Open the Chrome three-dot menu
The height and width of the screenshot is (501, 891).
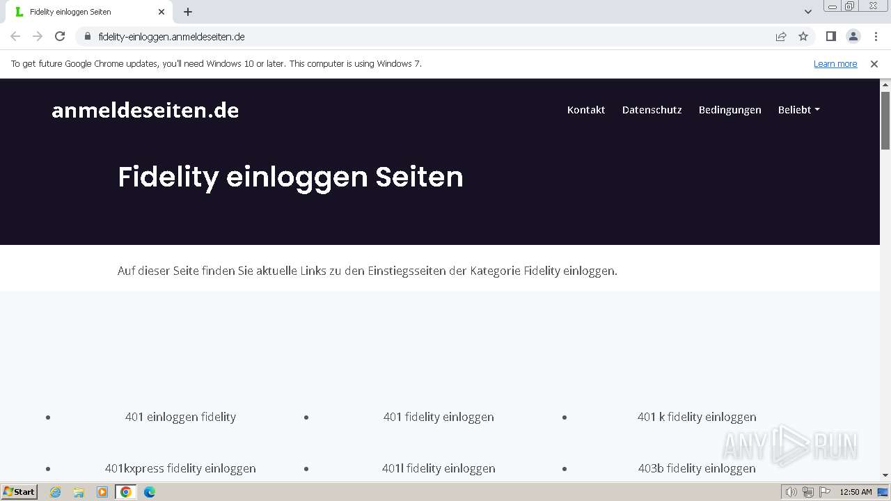coord(876,36)
